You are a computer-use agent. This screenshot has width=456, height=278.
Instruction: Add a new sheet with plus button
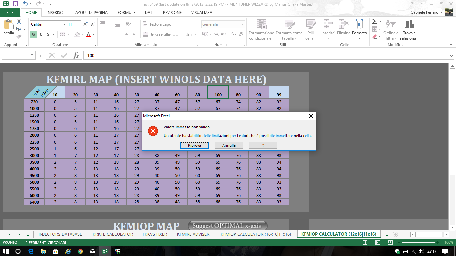(x=395, y=234)
